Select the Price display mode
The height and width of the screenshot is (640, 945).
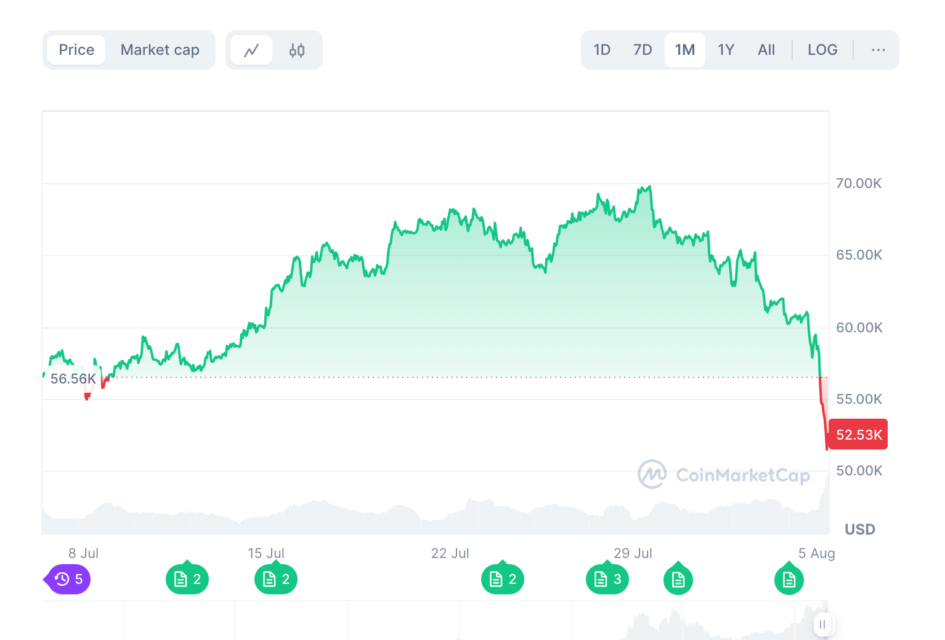pos(76,50)
